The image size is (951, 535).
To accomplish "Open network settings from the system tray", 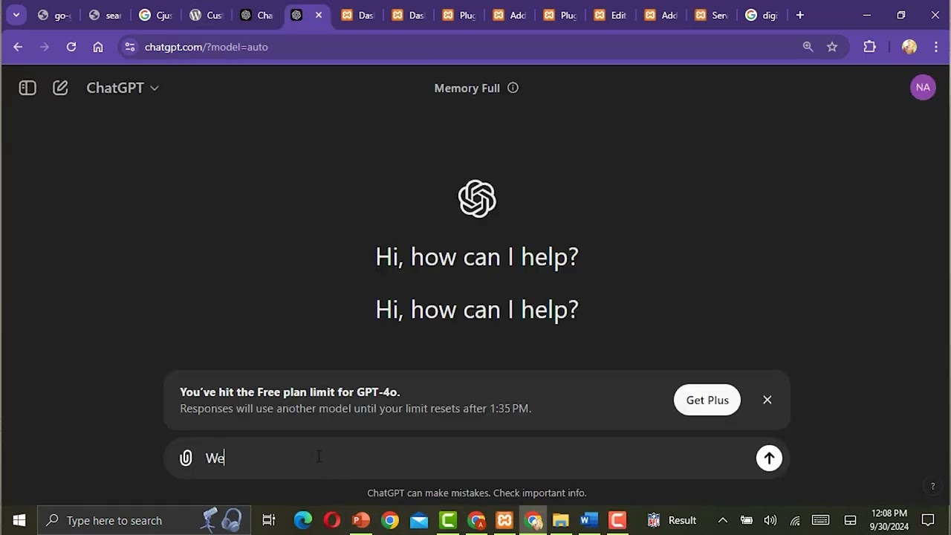I will (795, 520).
